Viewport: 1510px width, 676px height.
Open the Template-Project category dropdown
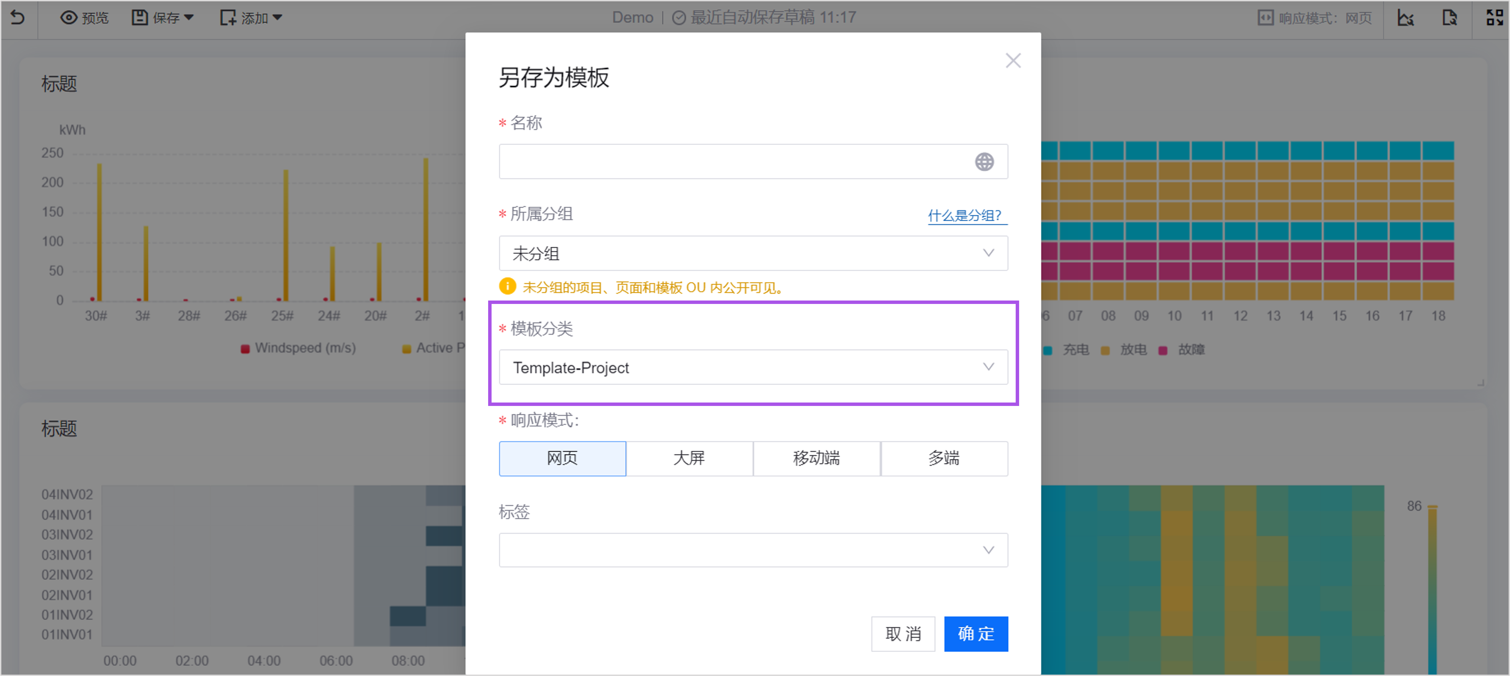pyautogui.click(x=753, y=367)
